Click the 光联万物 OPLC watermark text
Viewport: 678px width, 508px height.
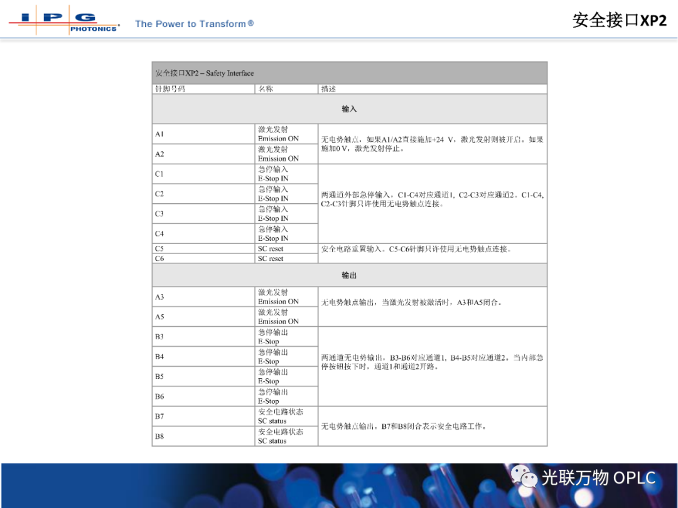point(598,478)
